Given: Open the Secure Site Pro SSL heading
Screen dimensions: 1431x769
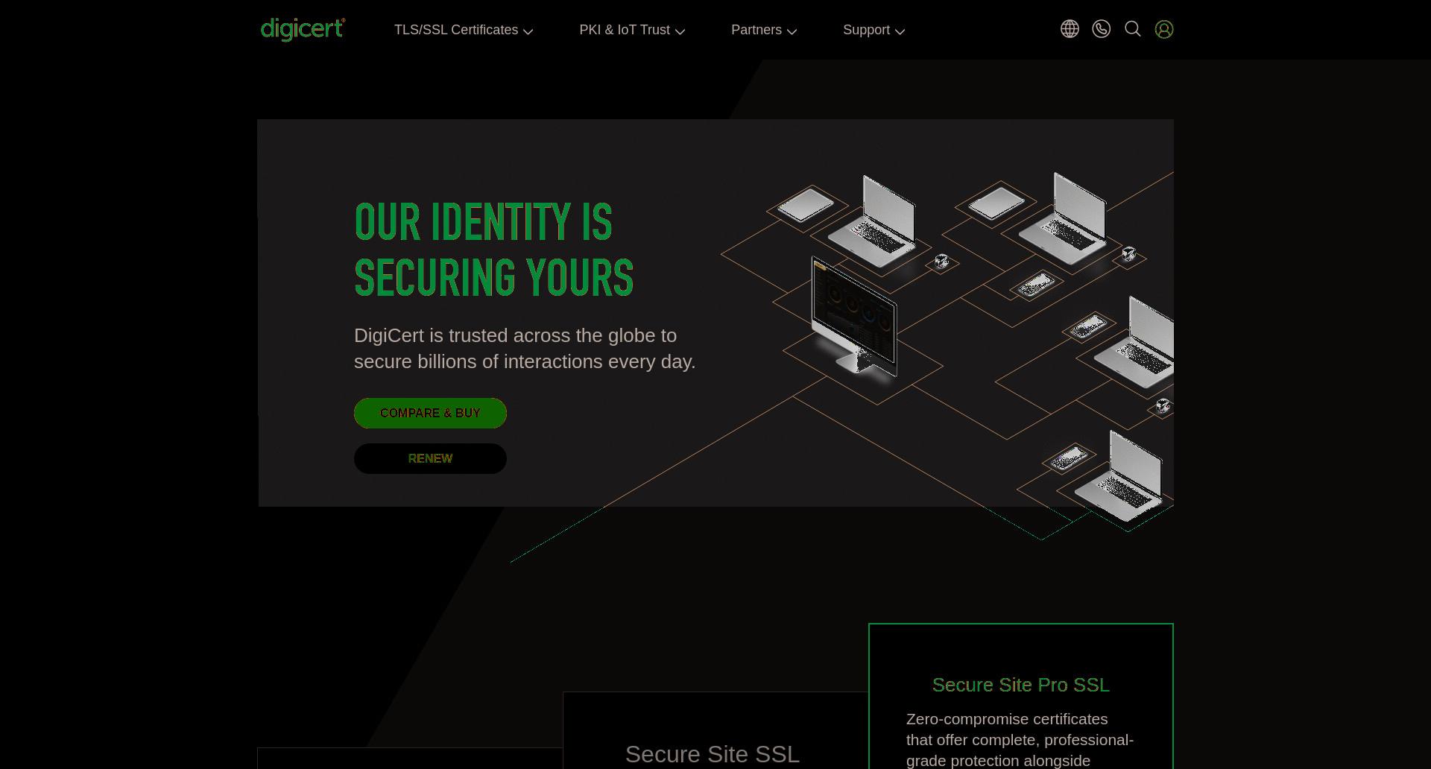Looking at the screenshot, I should [1020, 685].
